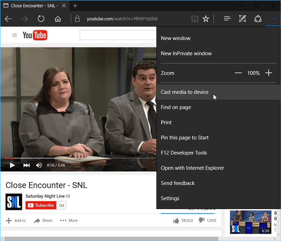This screenshot has height=241, width=281.
Task: Click the horizontal scrollbar
Action: [111, 239]
